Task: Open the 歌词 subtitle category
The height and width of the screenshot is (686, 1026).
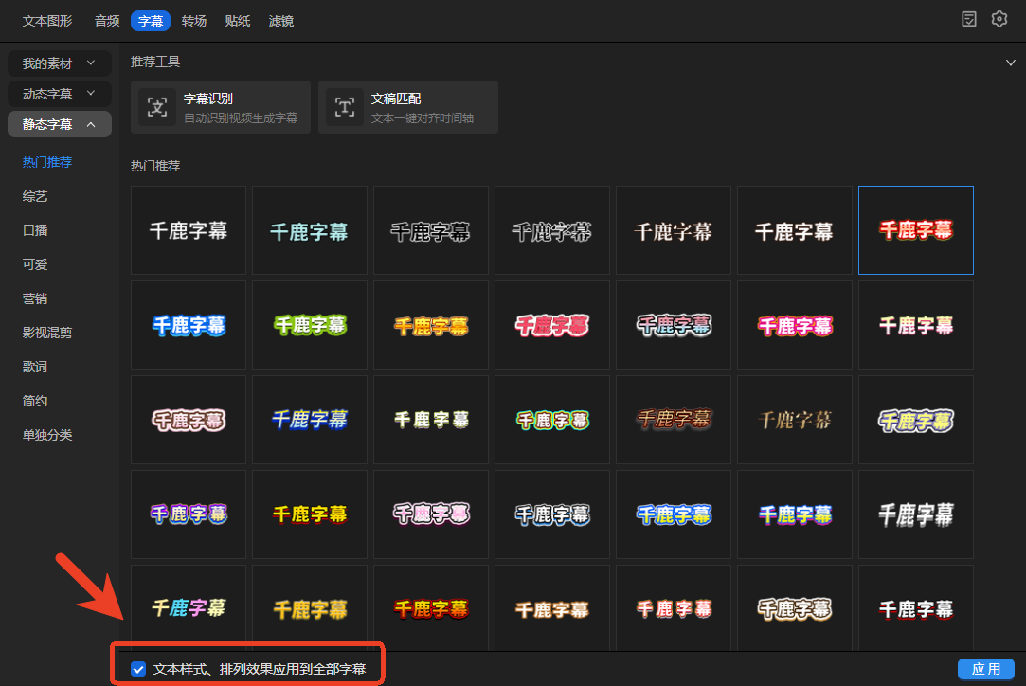Action: click(35, 367)
